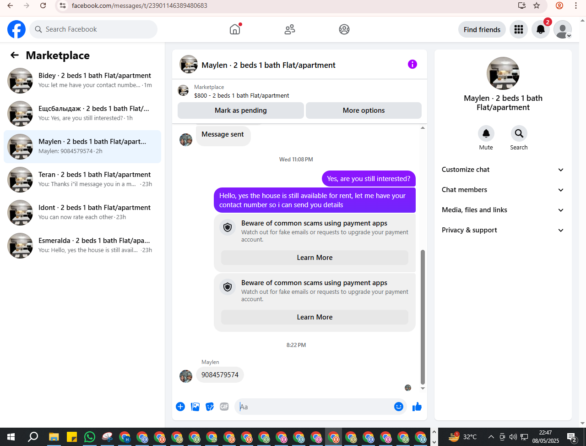Attach a photo using the image icon

[x=195, y=407]
